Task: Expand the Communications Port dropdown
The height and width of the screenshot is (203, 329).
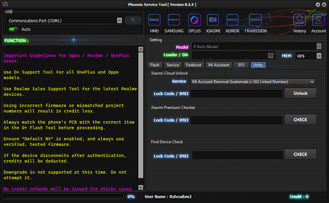Action: pos(119,21)
